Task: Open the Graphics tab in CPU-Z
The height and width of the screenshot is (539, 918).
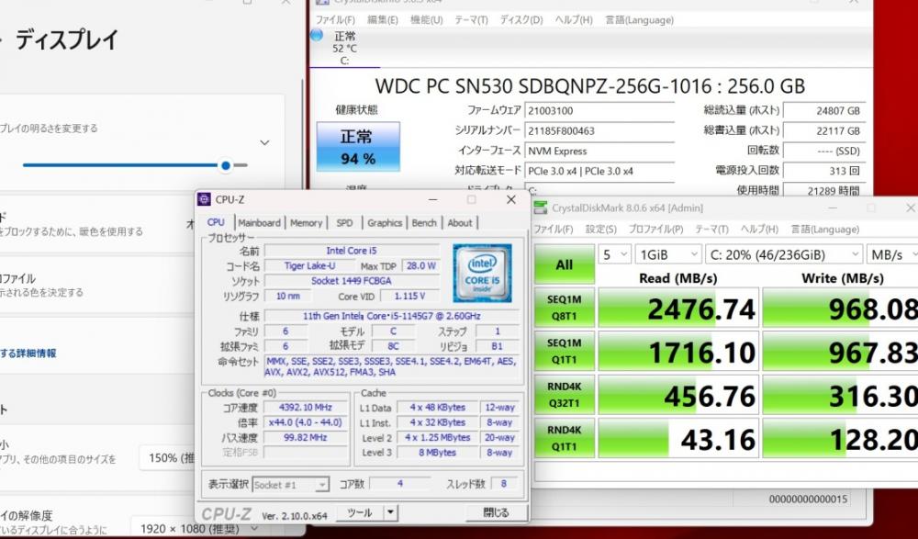Action: [385, 222]
